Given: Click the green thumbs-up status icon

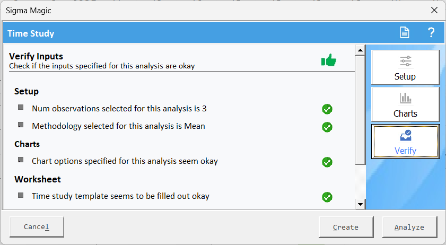Looking at the screenshot, I should point(328,60).
